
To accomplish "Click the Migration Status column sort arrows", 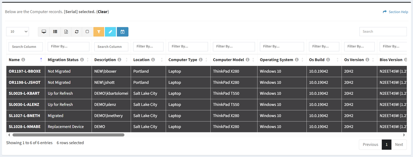I will 88,60.
